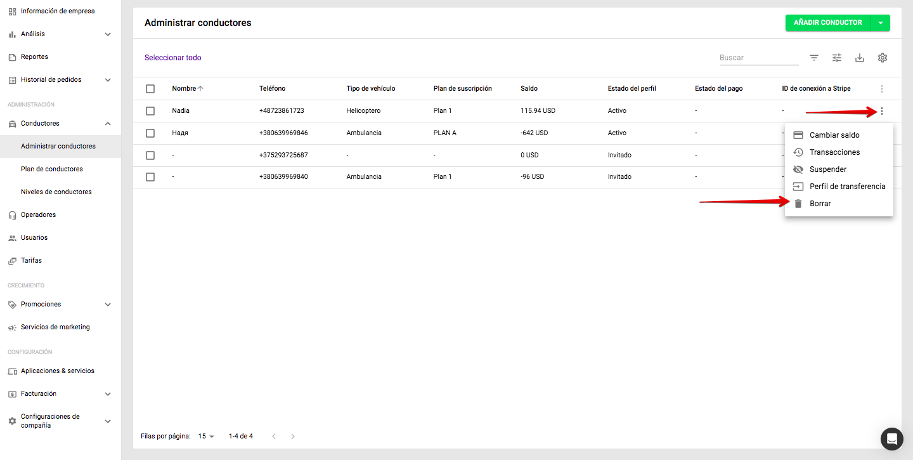Click the download export icon

pyautogui.click(x=860, y=58)
